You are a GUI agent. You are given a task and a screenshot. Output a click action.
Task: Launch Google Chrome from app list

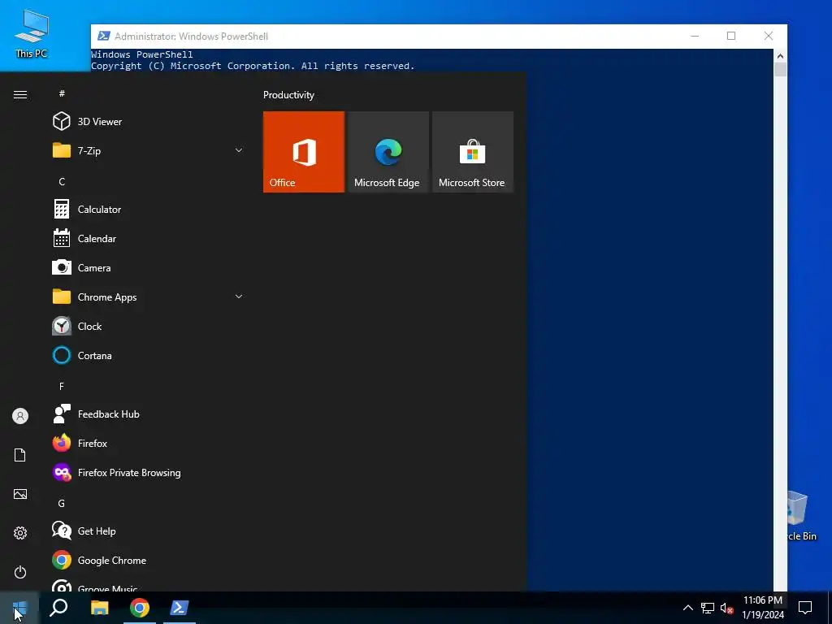tap(149, 561)
